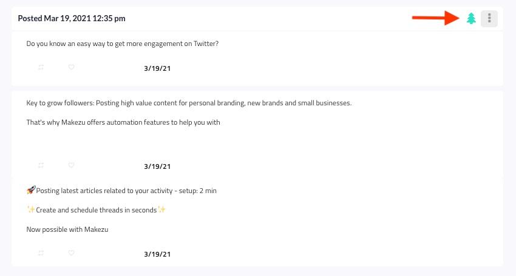Click the 3/19/21 date under 'Now possible with Makezu'
Viewport: 516px width, 276px height.
click(x=157, y=254)
